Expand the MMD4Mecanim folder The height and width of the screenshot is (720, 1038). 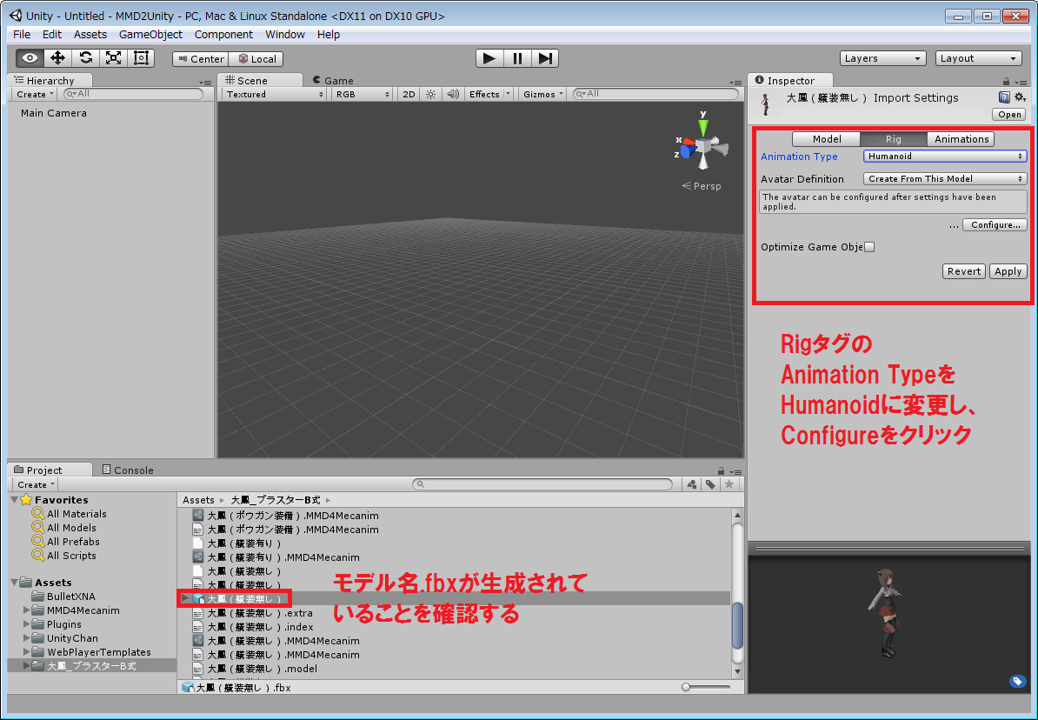point(26,610)
